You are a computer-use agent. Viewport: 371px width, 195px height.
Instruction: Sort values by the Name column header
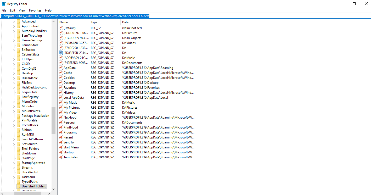(x=74, y=22)
